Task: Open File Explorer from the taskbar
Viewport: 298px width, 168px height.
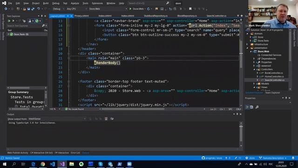Action: [x=72, y=164]
